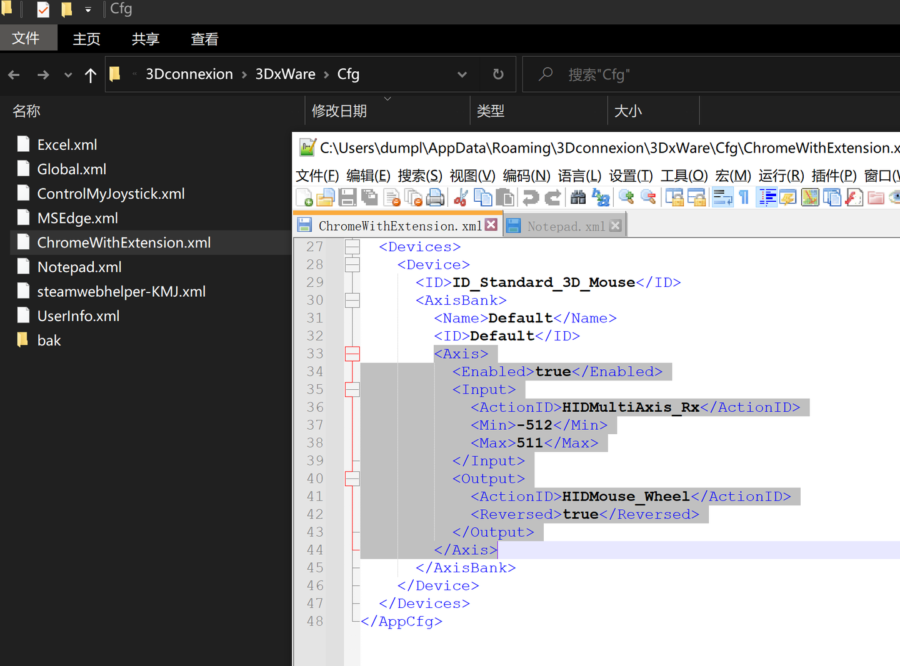Select Global.xml in the file list

click(x=72, y=169)
